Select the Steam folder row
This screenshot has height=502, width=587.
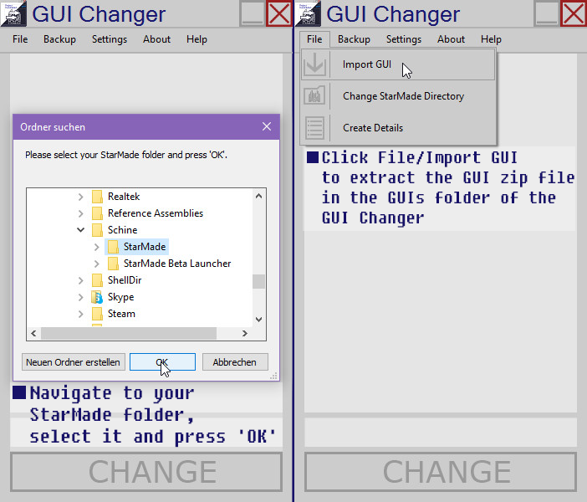tap(114, 314)
